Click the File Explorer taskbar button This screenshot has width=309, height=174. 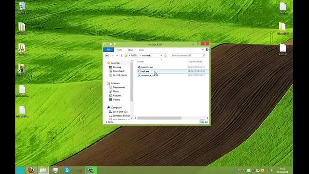tap(43, 170)
